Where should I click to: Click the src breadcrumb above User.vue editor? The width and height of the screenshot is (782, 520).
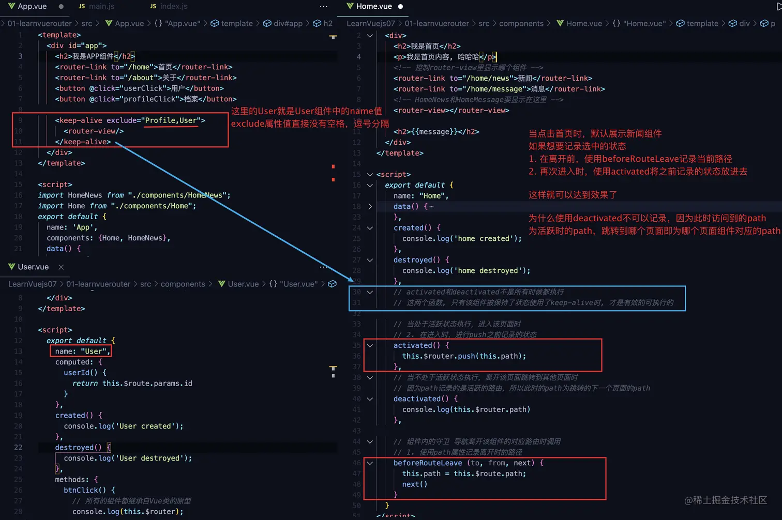tap(146, 284)
